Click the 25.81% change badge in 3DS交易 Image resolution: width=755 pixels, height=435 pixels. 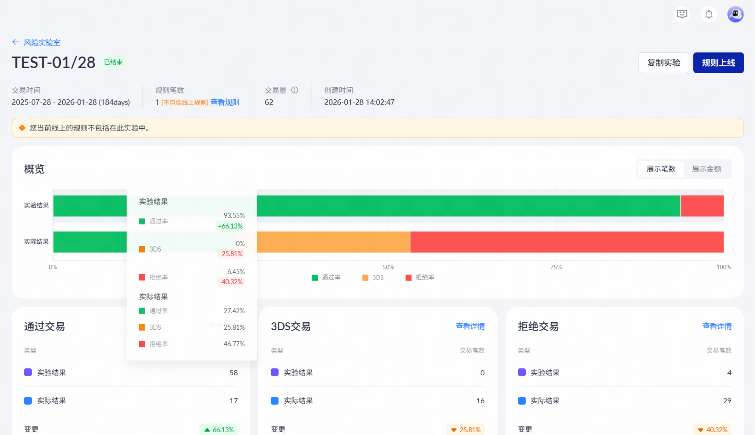coord(465,429)
